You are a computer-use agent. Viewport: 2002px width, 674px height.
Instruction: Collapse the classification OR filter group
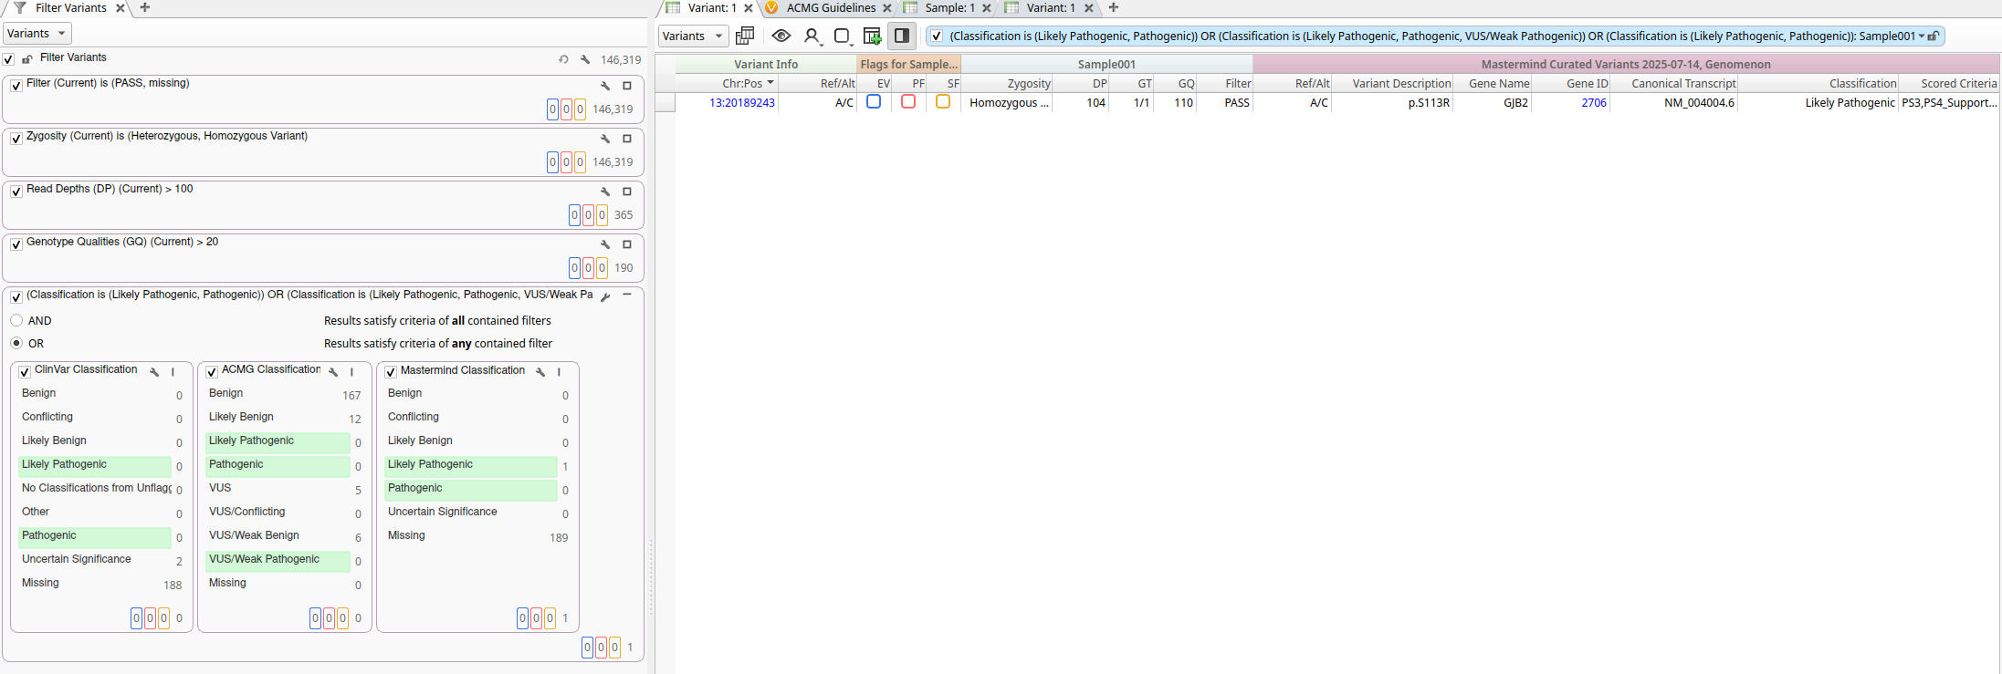tap(627, 295)
